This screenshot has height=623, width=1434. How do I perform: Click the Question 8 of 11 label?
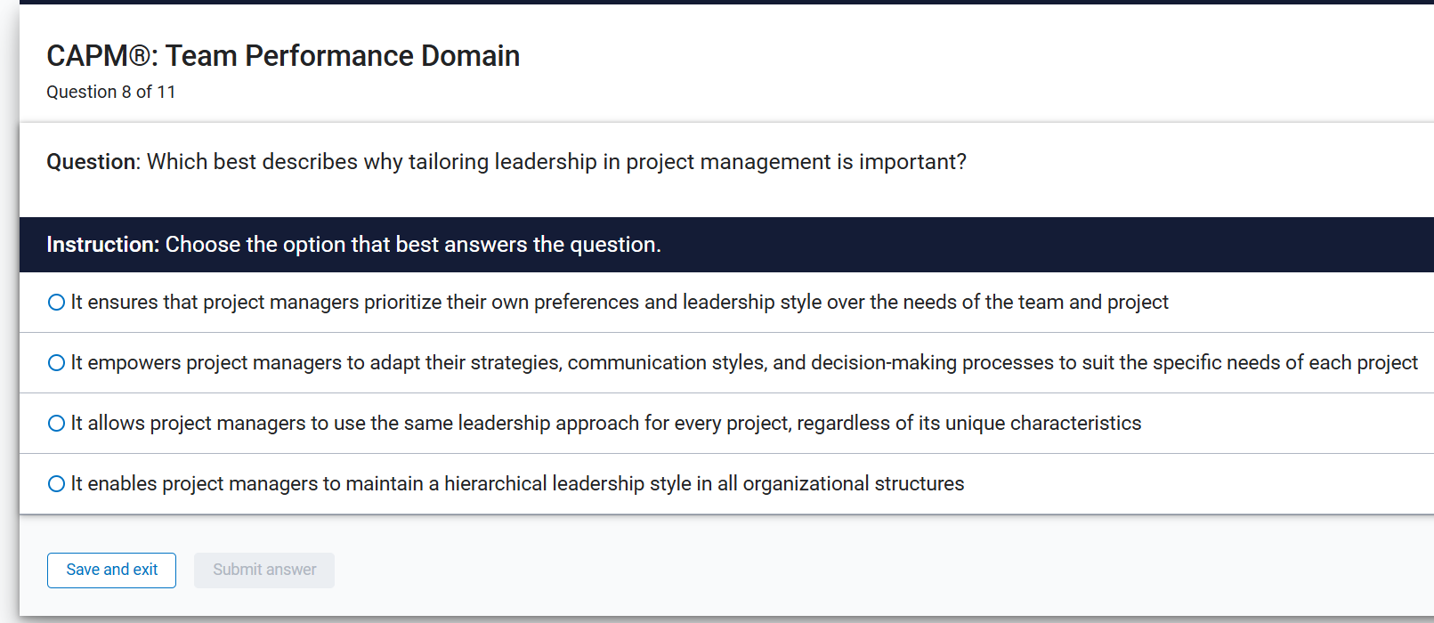110,92
